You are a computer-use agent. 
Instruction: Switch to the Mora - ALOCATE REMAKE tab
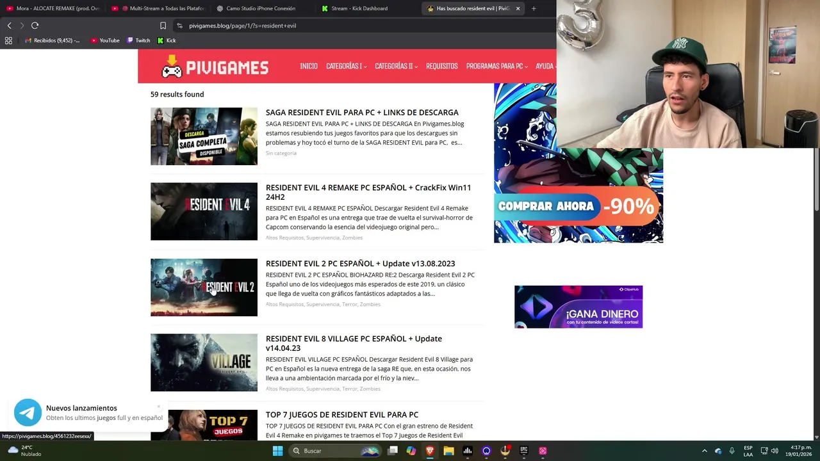(53, 8)
